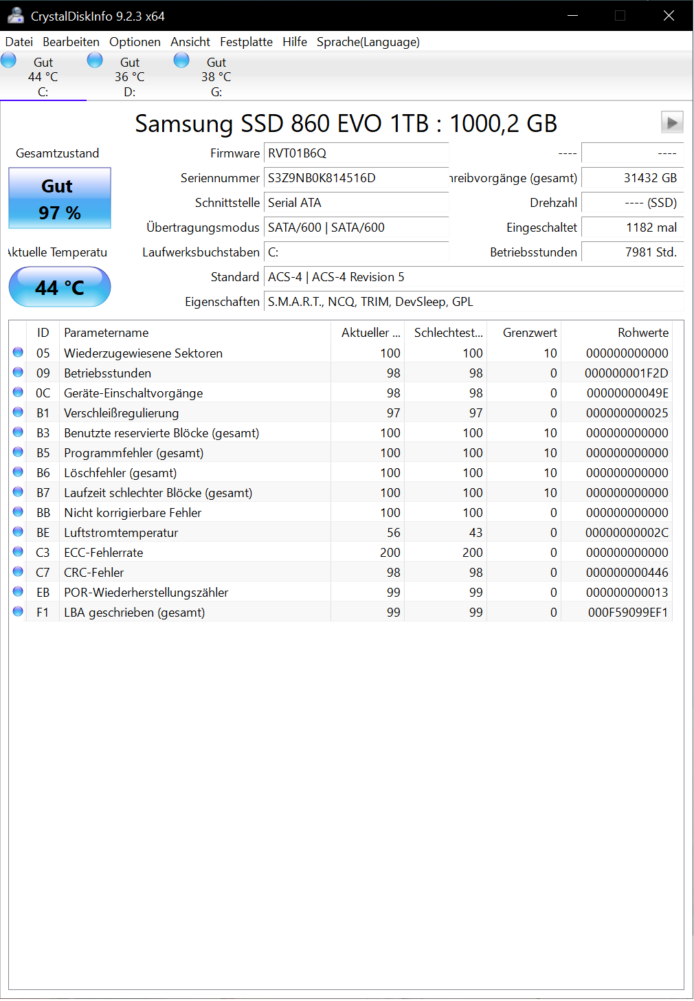This screenshot has width=694, height=1001.
Task: Click raw value 000000000446 of CRC-Fehler
Action: pyautogui.click(x=627, y=572)
